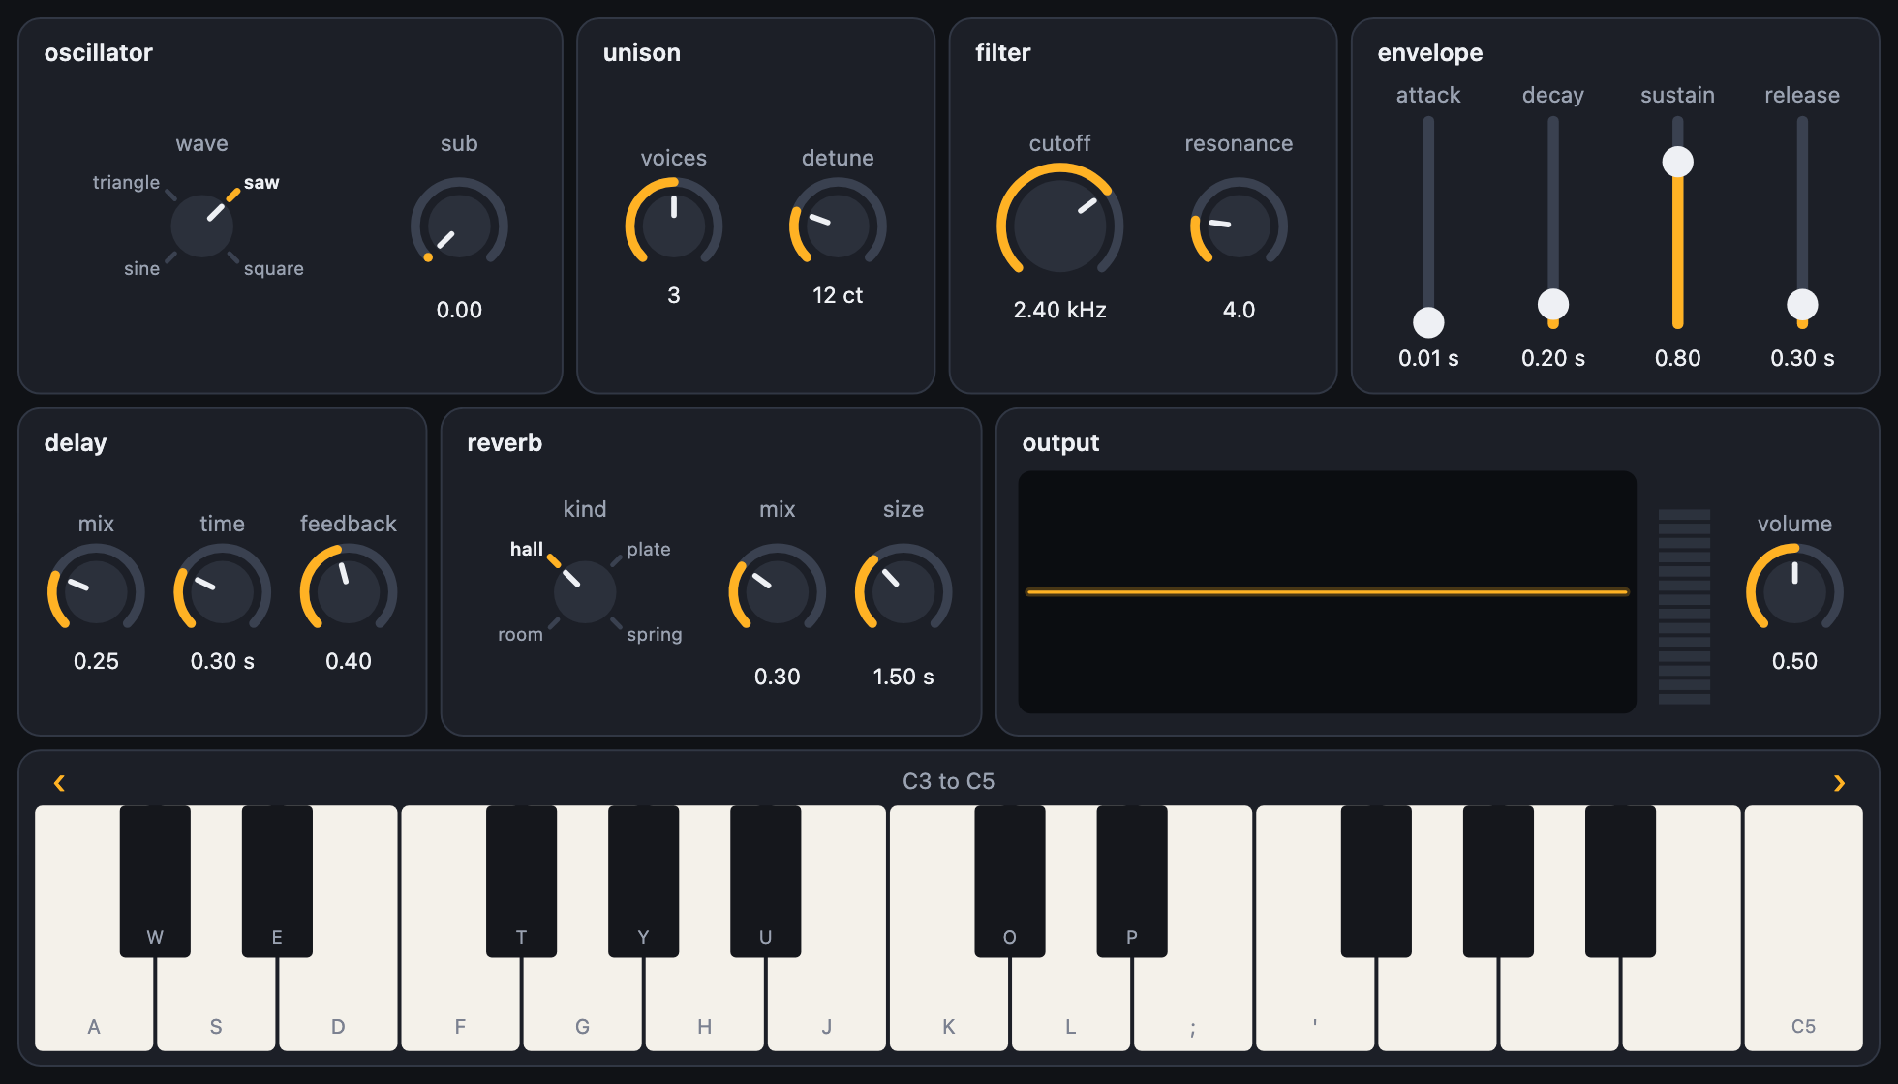Click the envelope release slider handle
Image resolution: width=1898 pixels, height=1084 pixels.
[x=1802, y=304]
